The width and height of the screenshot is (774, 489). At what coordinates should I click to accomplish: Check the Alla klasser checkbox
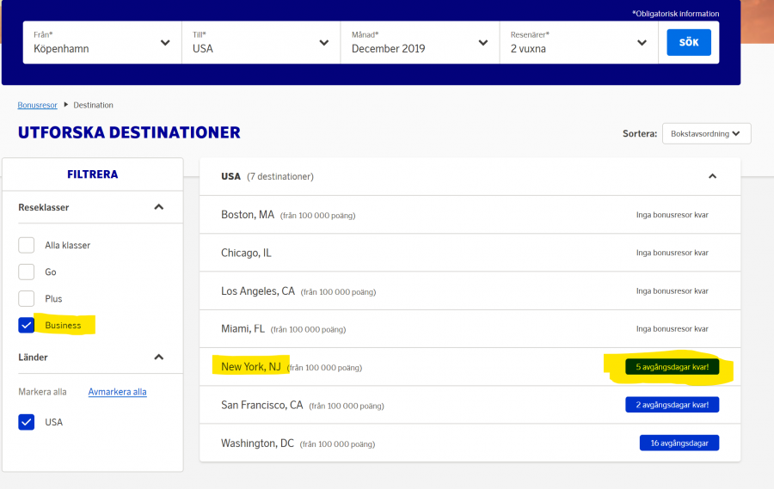[27, 245]
